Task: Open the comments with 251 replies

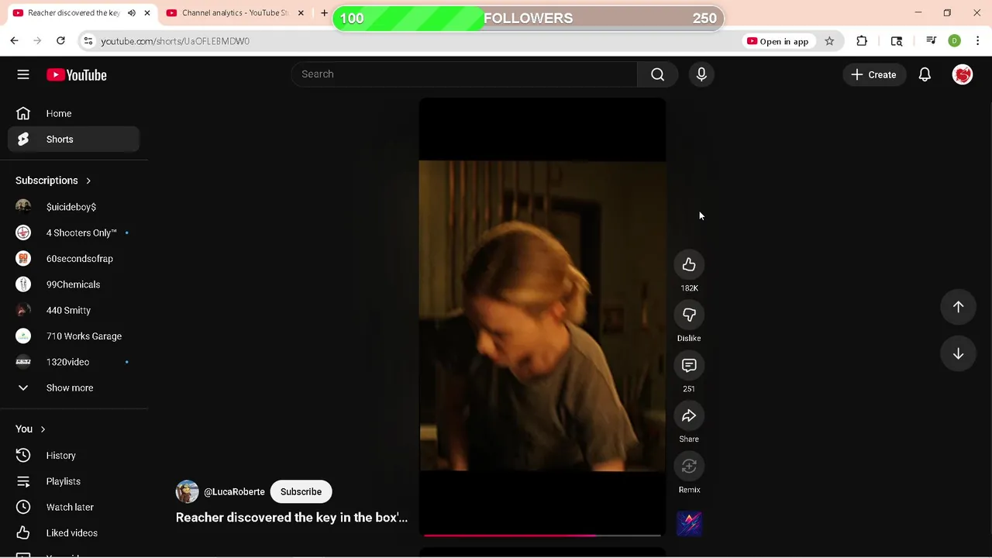Action: (689, 366)
